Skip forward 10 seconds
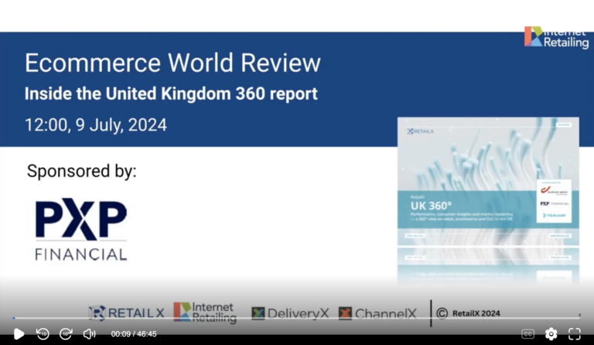Image resolution: width=594 pixels, height=345 pixels. pyautogui.click(x=66, y=333)
